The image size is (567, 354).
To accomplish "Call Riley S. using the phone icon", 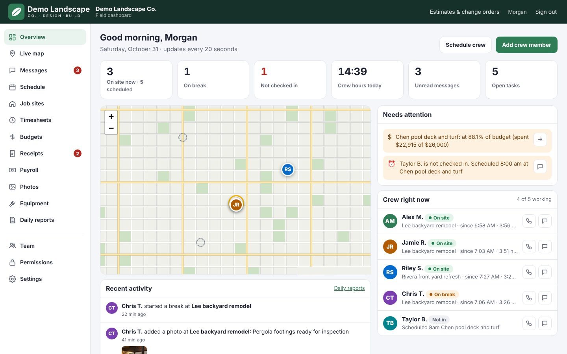I will tap(529, 272).
